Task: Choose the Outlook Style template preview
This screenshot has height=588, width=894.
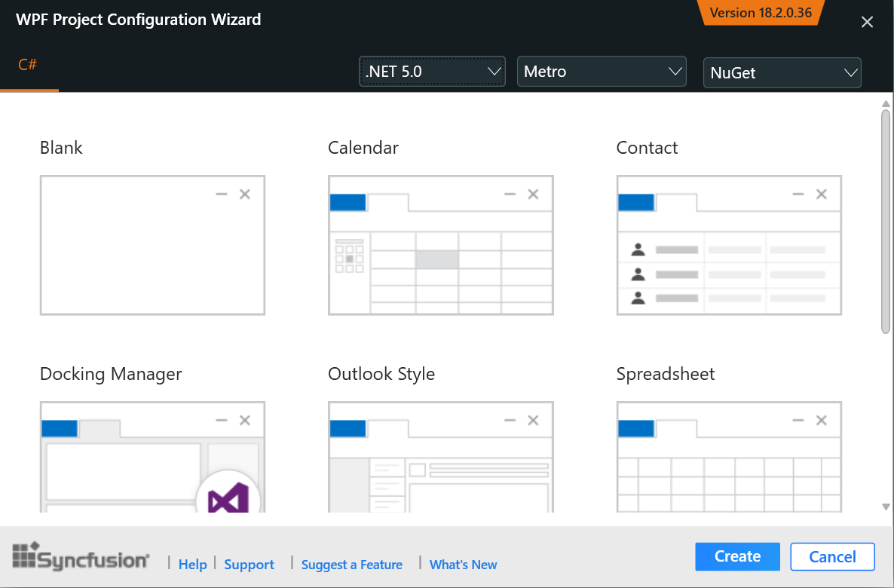Action: pyautogui.click(x=441, y=457)
